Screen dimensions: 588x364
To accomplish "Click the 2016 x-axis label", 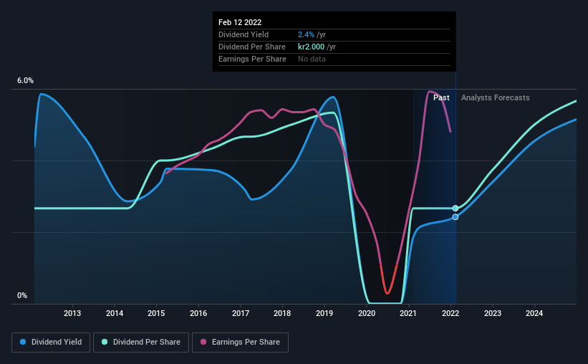I will point(198,313).
